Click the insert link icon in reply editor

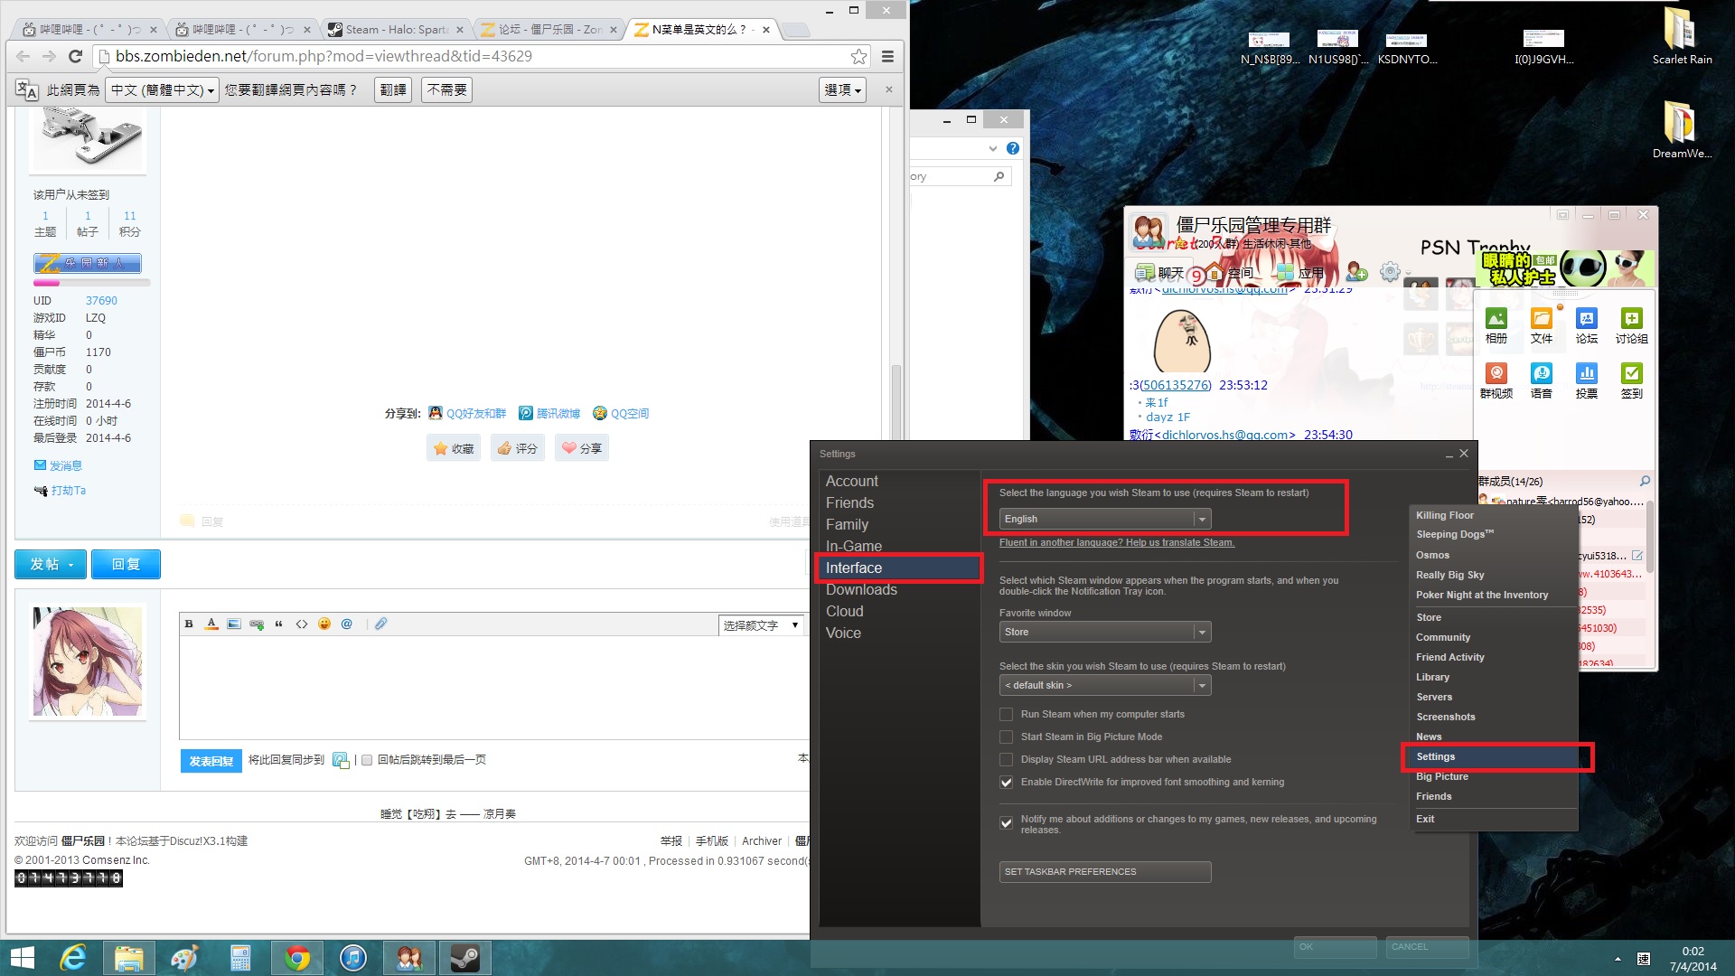point(257,624)
